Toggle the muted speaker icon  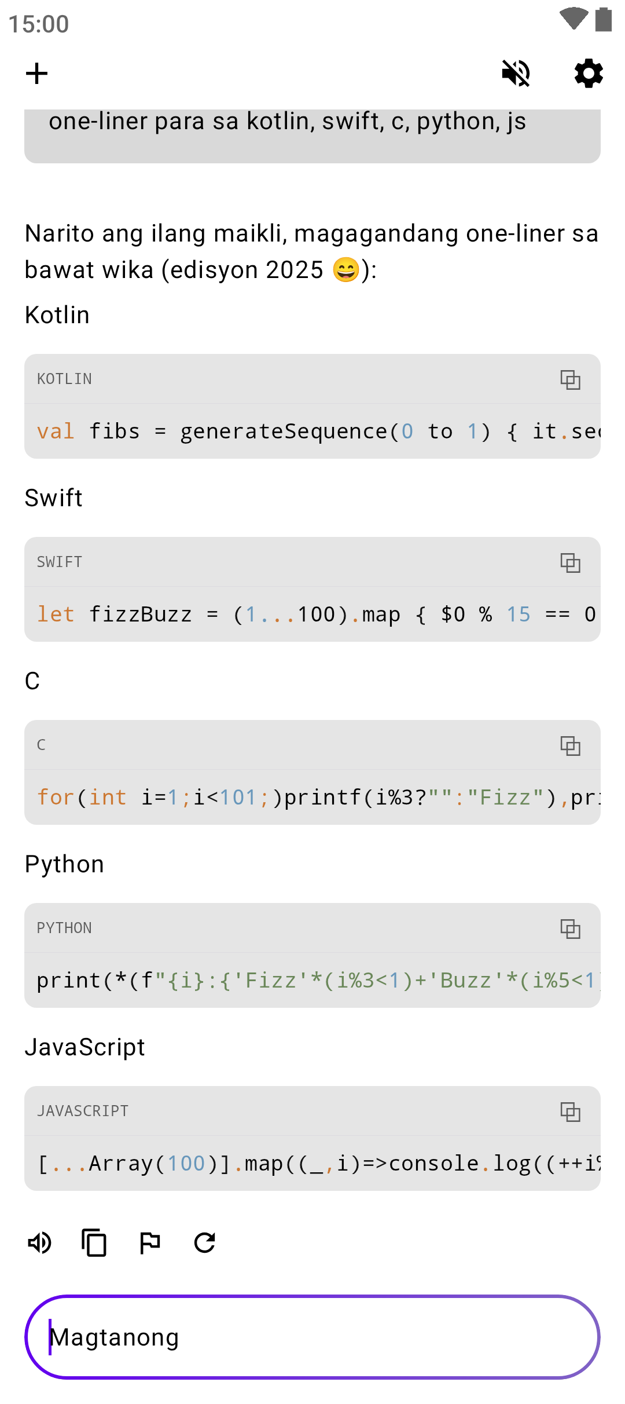click(x=516, y=74)
